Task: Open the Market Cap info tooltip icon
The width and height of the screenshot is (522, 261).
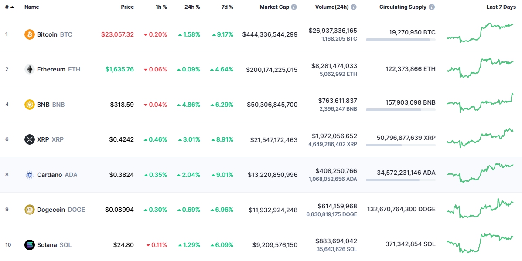Action: pyautogui.click(x=294, y=7)
